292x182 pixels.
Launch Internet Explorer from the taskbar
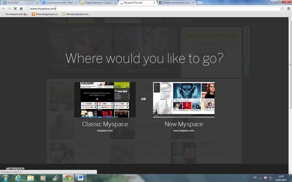tap(18, 178)
